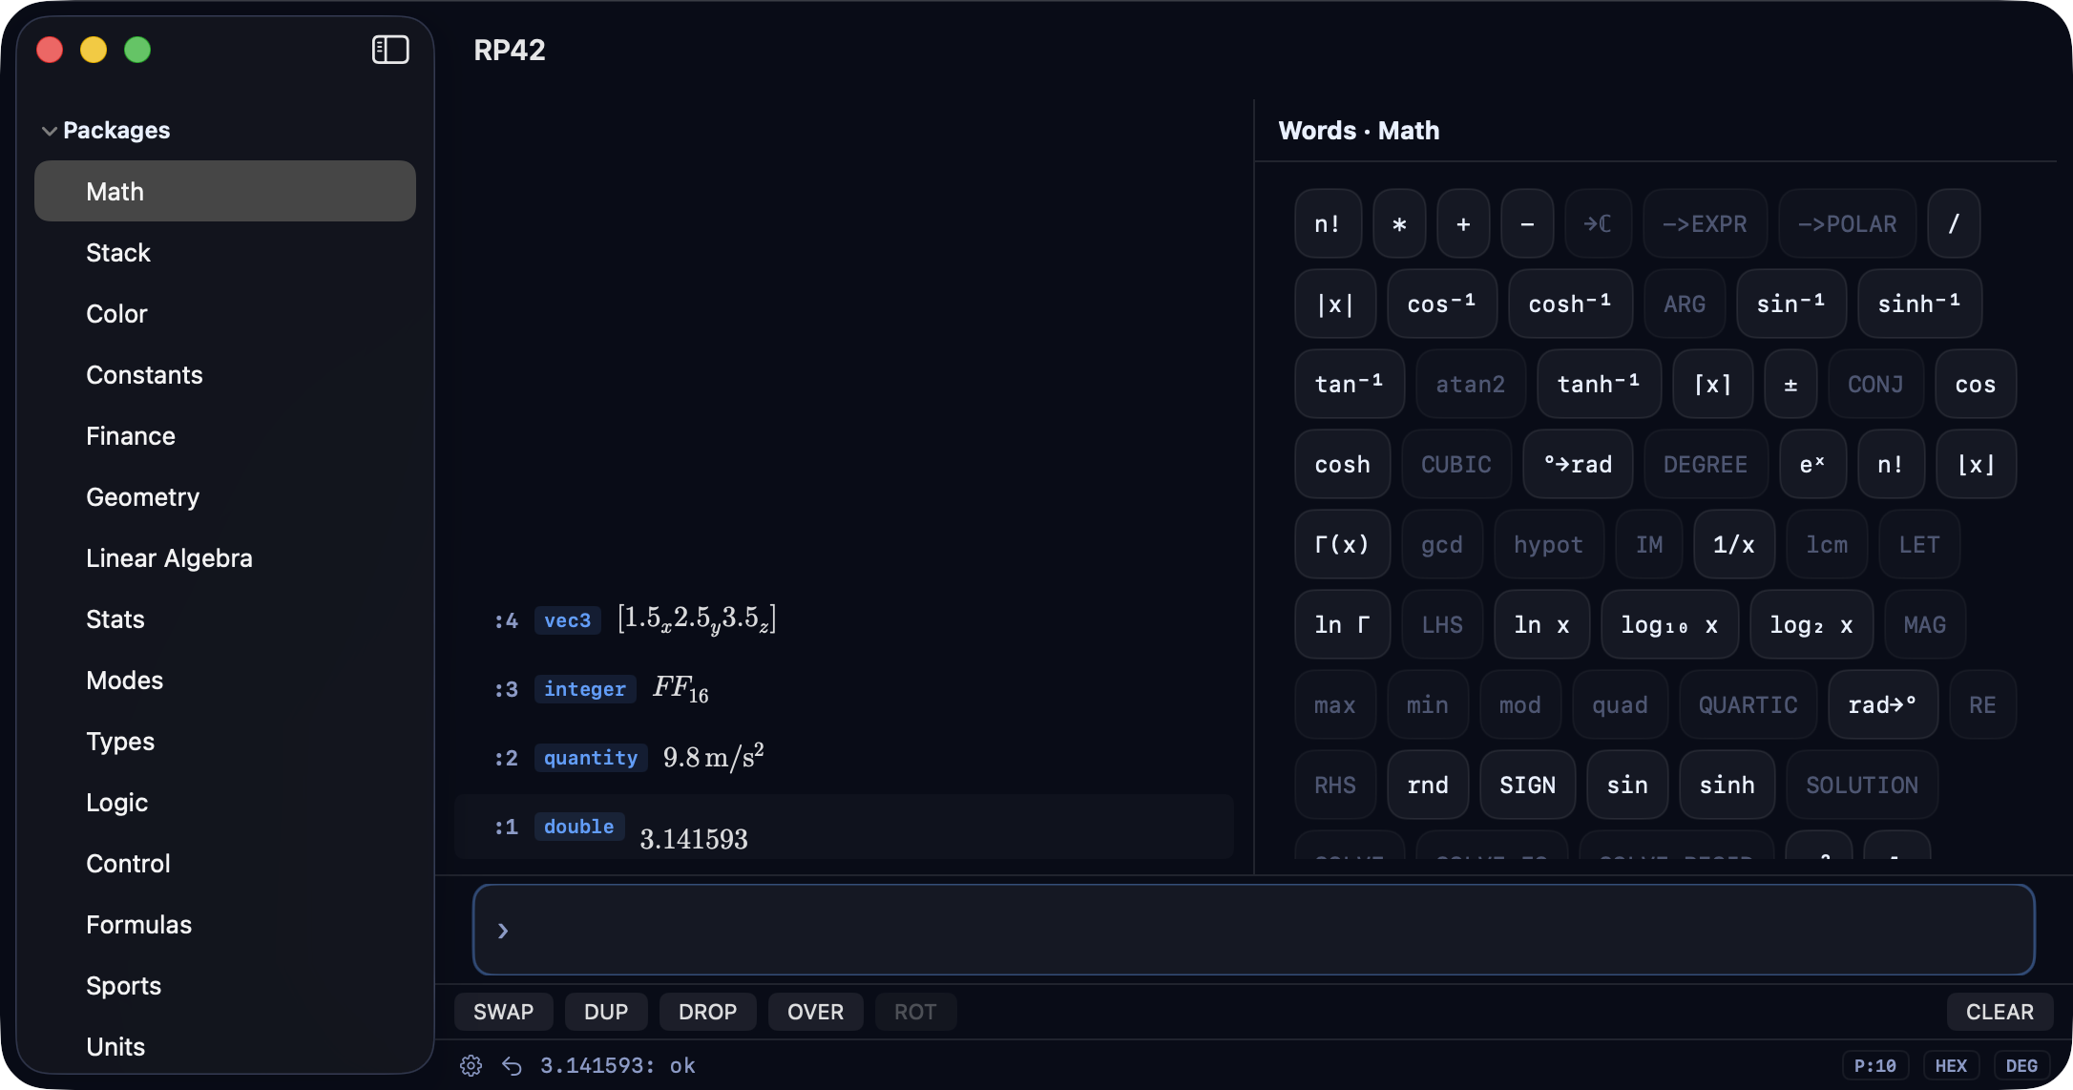This screenshot has width=2073, height=1090.
Task: Click the Γ(x) gamma word
Action: [x=1342, y=544]
